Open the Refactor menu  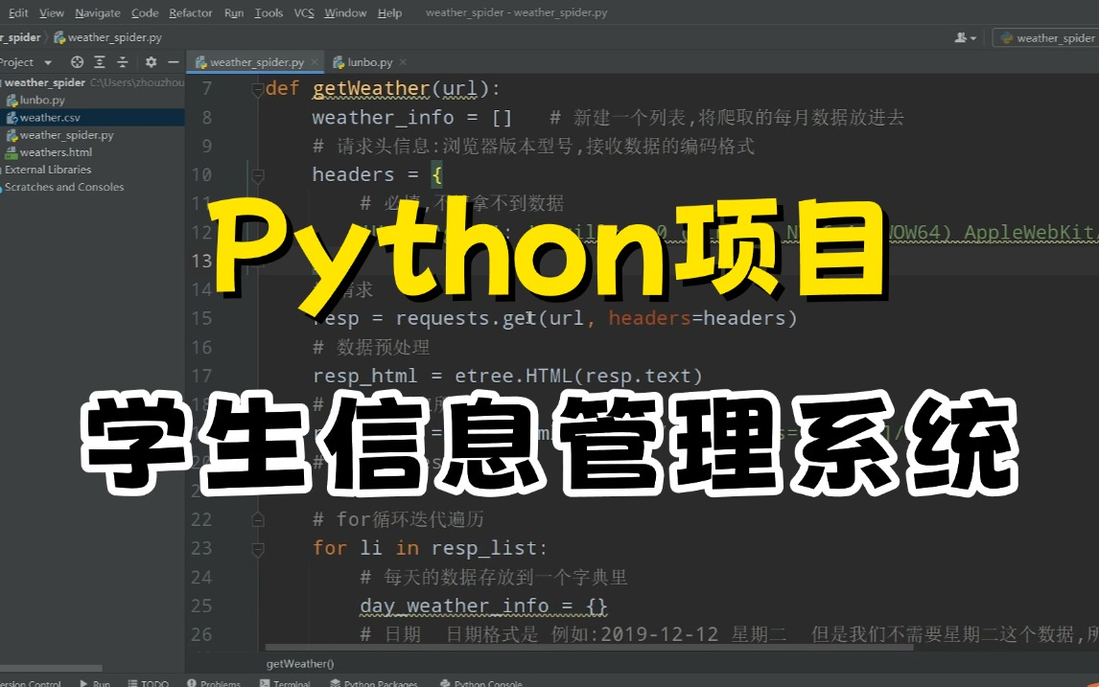coord(190,12)
